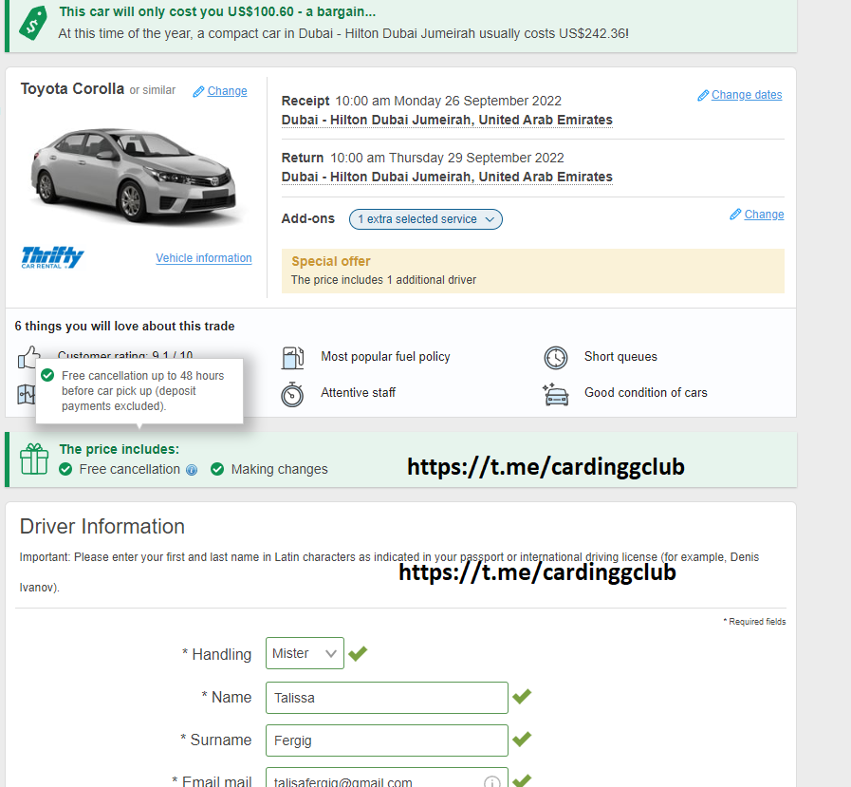Open the Vehicle information link
Screen dimensions: 851x787
[204, 258]
